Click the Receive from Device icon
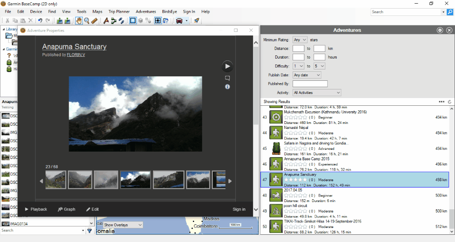Image resolution: width=455 pixels, height=242 pixels. coord(67,20)
